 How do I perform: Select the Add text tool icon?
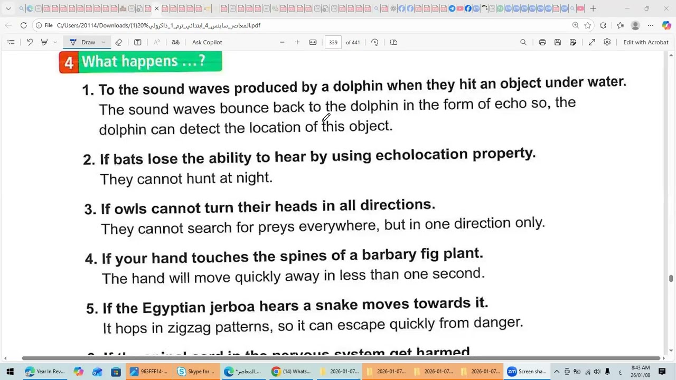coord(138,42)
